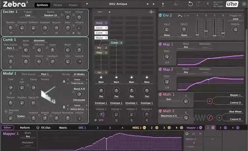Open the Math 2 Maximum is X dropdown
Viewport: 248px width, 151px height.
169,116
